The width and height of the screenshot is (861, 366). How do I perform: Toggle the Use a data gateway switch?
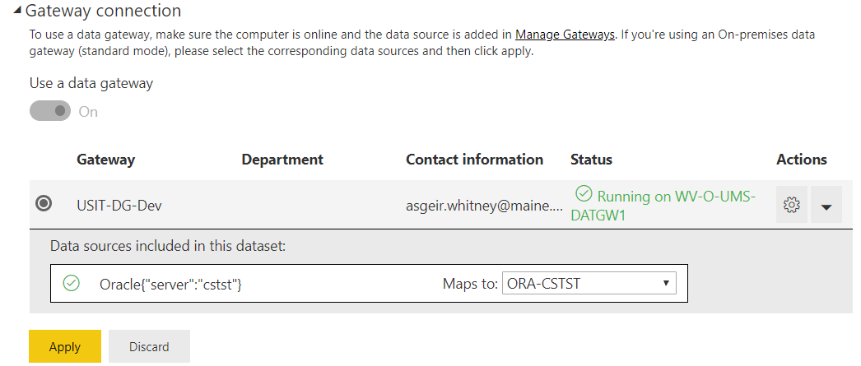(x=50, y=111)
